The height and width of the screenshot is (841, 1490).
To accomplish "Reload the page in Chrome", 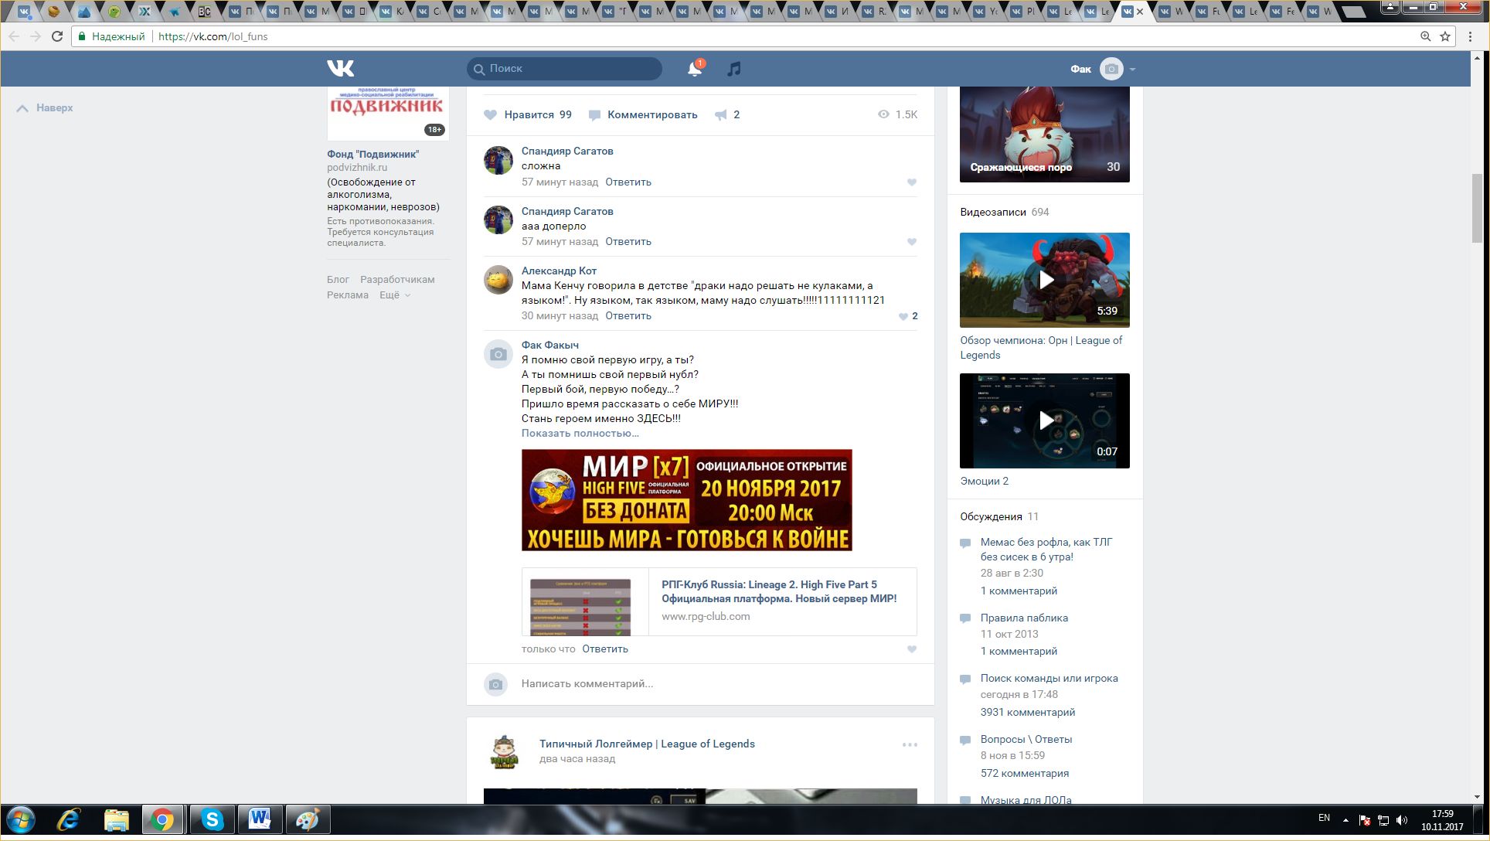I will click(x=57, y=36).
